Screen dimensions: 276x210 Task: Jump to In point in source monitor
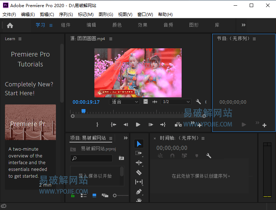tap(113, 125)
